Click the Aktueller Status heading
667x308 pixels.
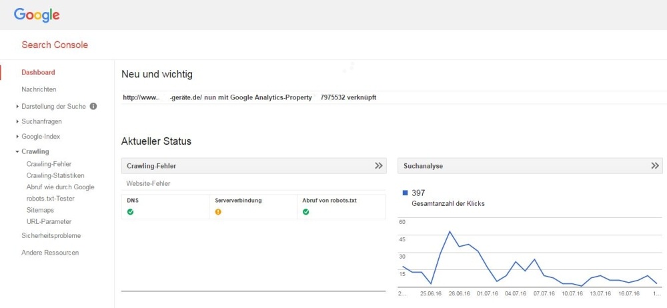(156, 141)
